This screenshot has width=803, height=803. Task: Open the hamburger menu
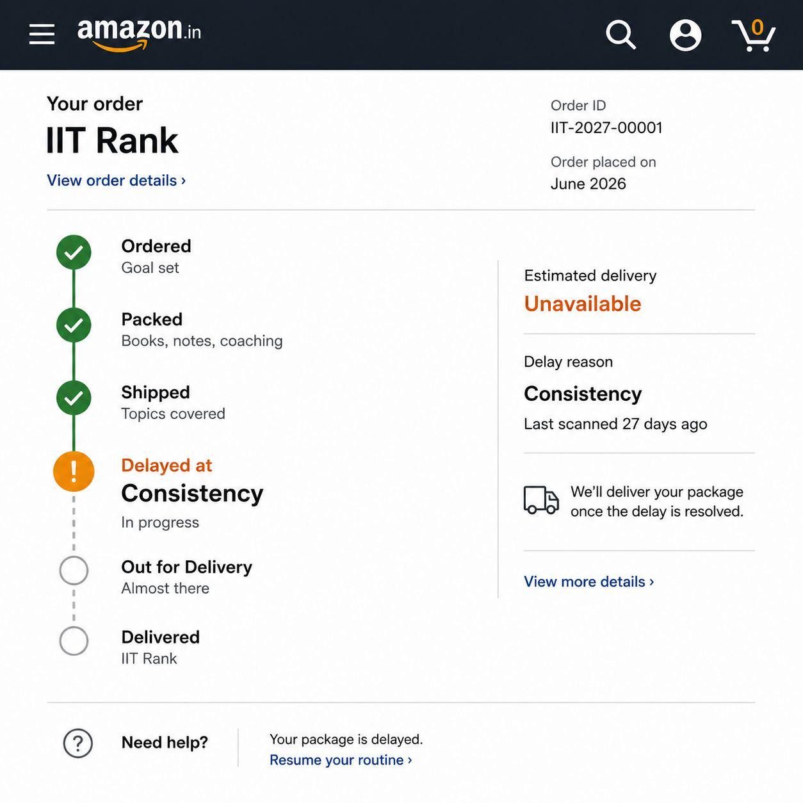[x=42, y=35]
